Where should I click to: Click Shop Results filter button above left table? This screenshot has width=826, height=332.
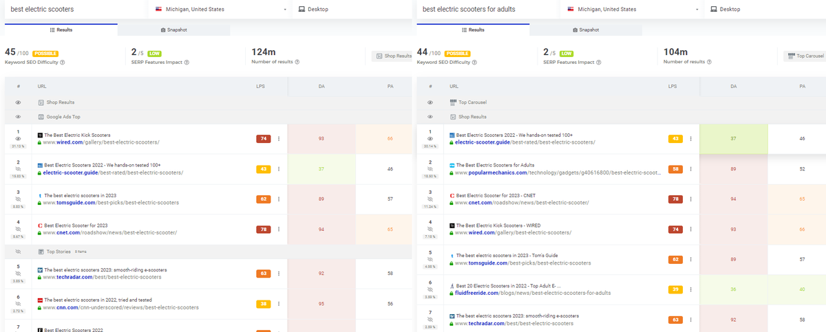(x=393, y=56)
